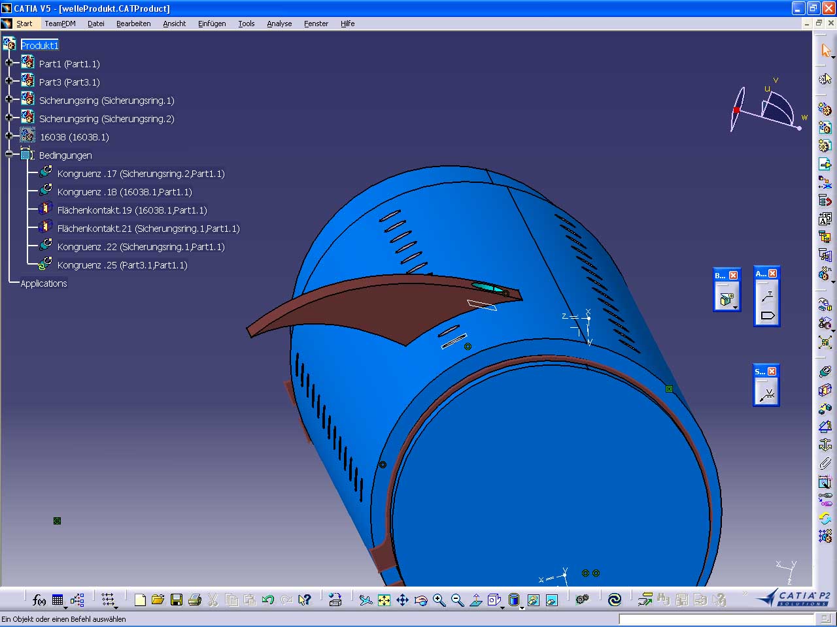
Task: Click the Zoom In magnifier icon
Action: point(439,600)
